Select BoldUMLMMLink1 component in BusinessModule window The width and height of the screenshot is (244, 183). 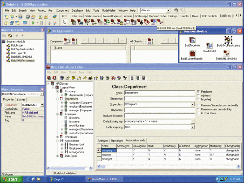point(226,54)
